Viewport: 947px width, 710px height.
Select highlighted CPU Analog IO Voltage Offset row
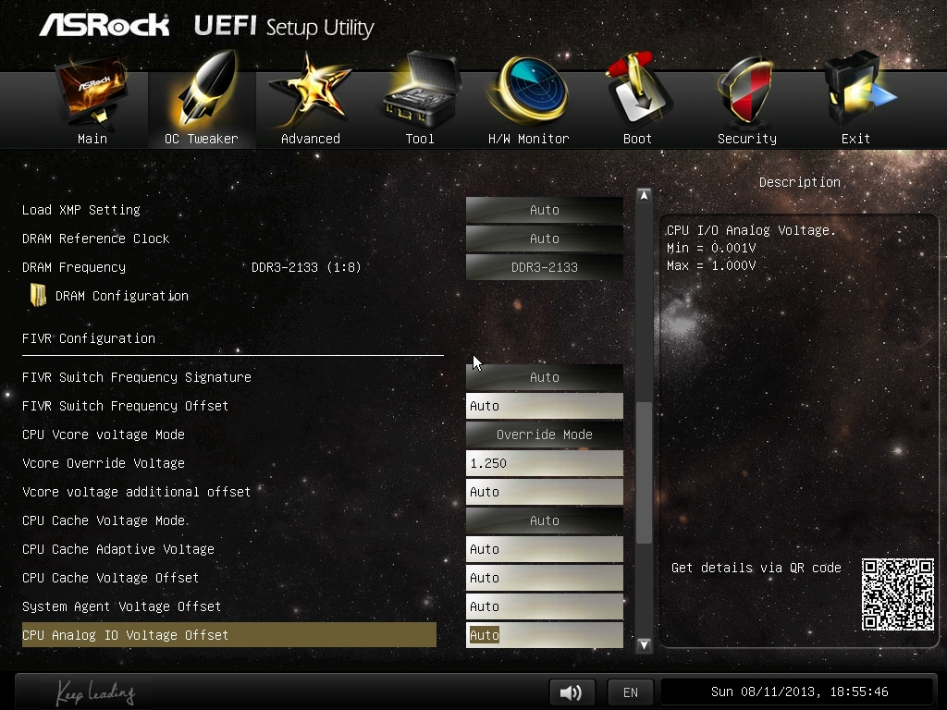point(229,635)
